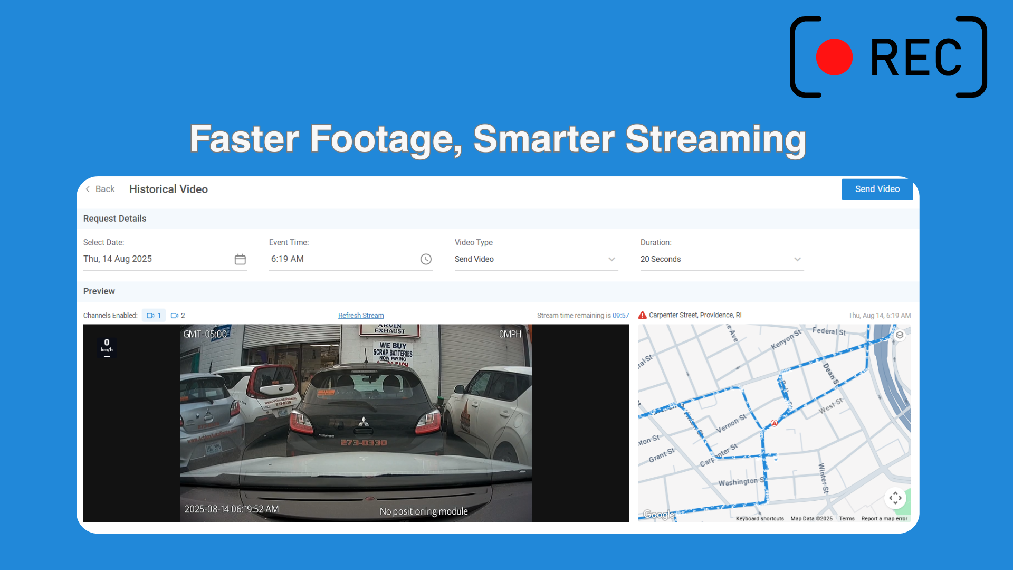Click the red alert marker on map
The width and height of the screenshot is (1013, 570).
tap(774, 423)
